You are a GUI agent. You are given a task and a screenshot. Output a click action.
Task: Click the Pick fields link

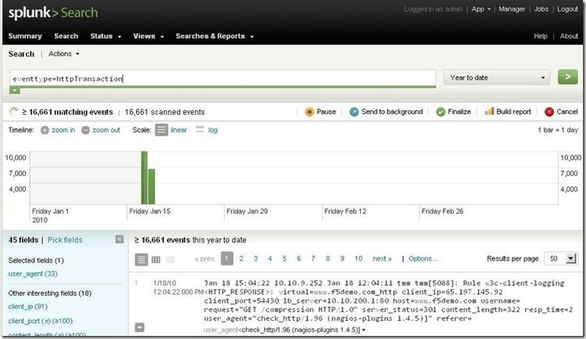click(x=65, y=240)
